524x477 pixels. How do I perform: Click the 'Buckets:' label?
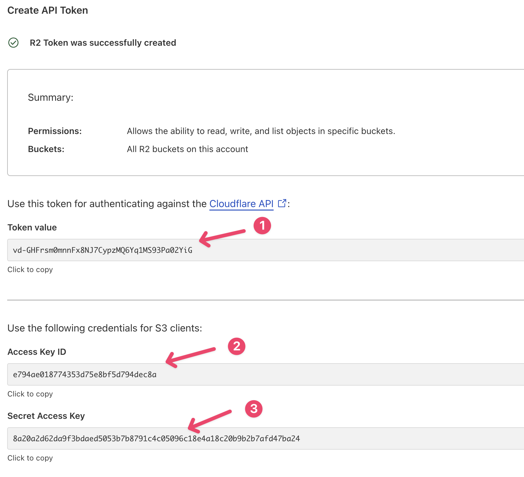click(x=46, y=149)
